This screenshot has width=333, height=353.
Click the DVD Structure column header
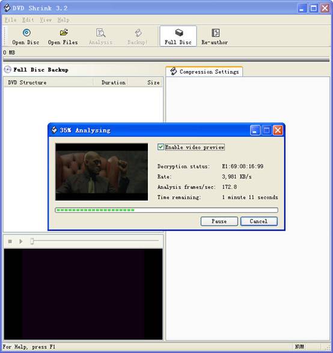(49, 83)
